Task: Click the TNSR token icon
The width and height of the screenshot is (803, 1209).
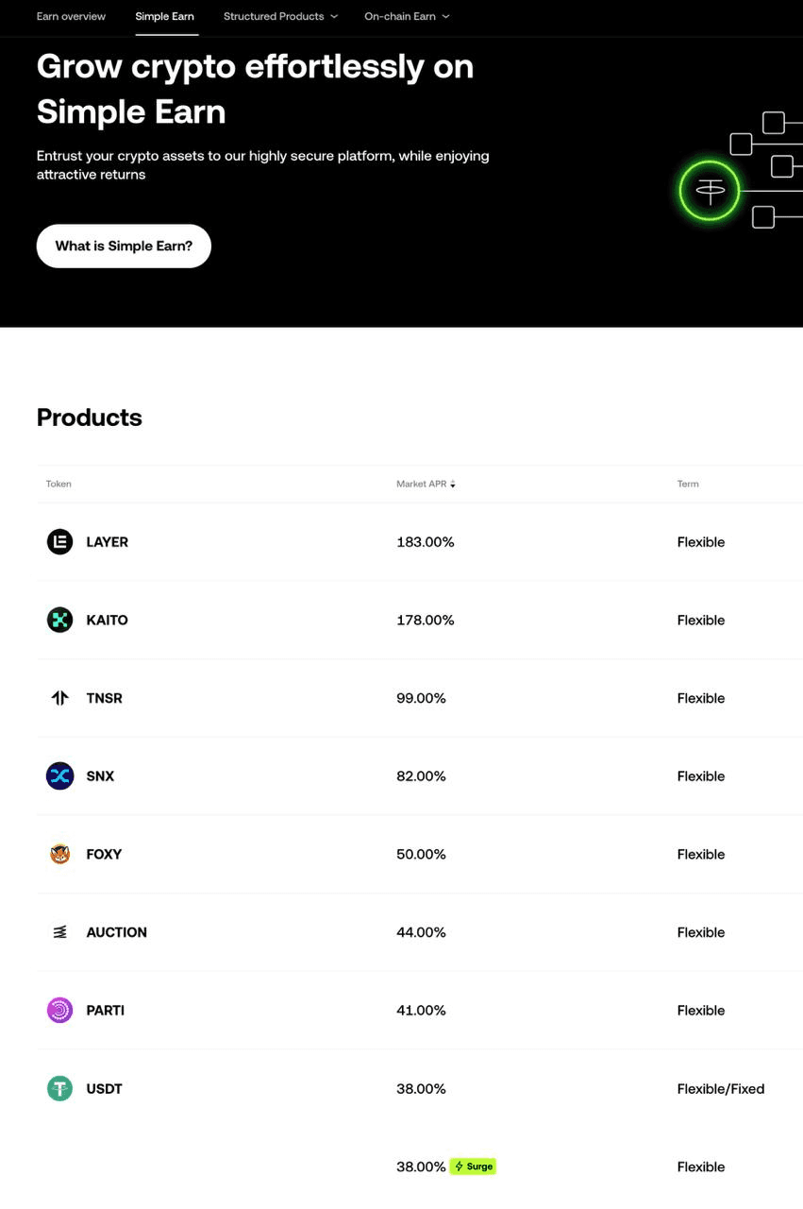Action: pos(59,698)
